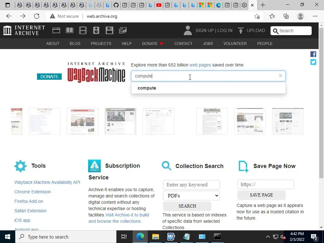Go back in the browser
324x243 pixels.
[9, 16]
